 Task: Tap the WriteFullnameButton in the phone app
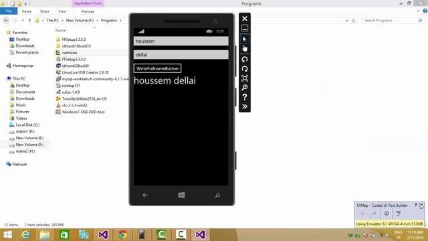tap(158, 68)
